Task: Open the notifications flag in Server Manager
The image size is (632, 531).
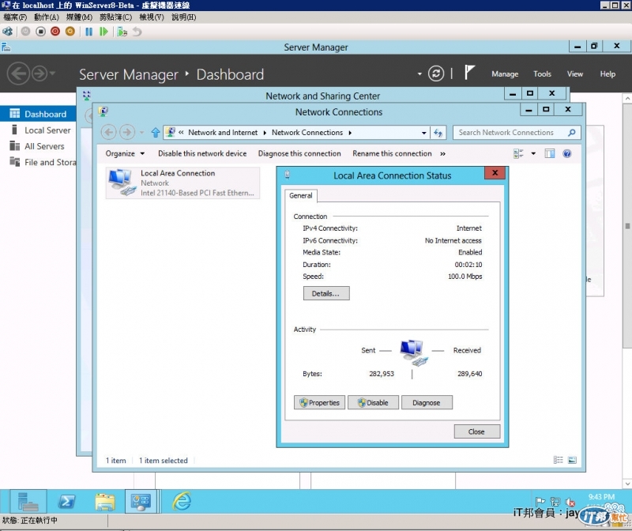Action: click(468, 73)
